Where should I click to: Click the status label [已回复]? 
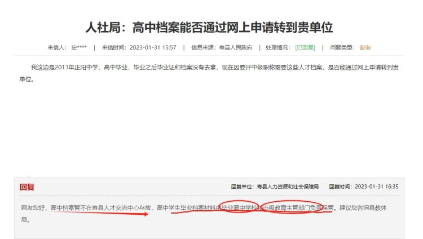click(305, 47)
